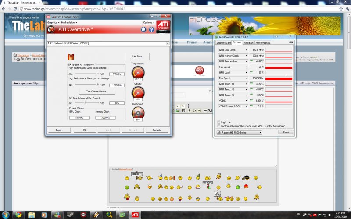Click the ATI Overdrive lock icon
The image size is (351, 219).
71,57
